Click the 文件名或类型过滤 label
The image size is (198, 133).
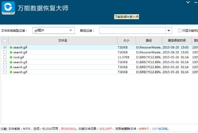pyautogui.click(x=14, y=31)
